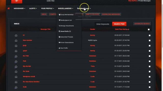
Task: Go to the forum home icon
Action: point(9,8)
